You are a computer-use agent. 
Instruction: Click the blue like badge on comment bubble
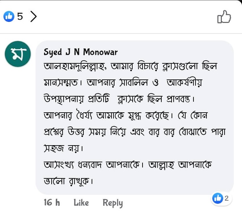click(218, 198)
